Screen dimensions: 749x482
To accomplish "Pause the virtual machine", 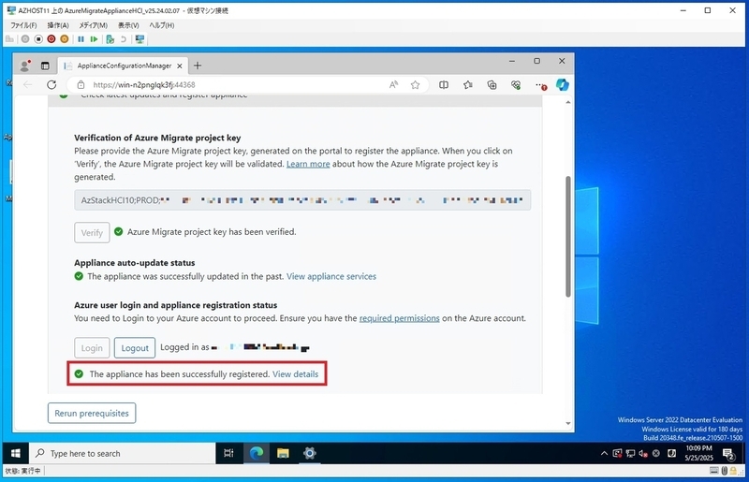I will pos(81,39).
